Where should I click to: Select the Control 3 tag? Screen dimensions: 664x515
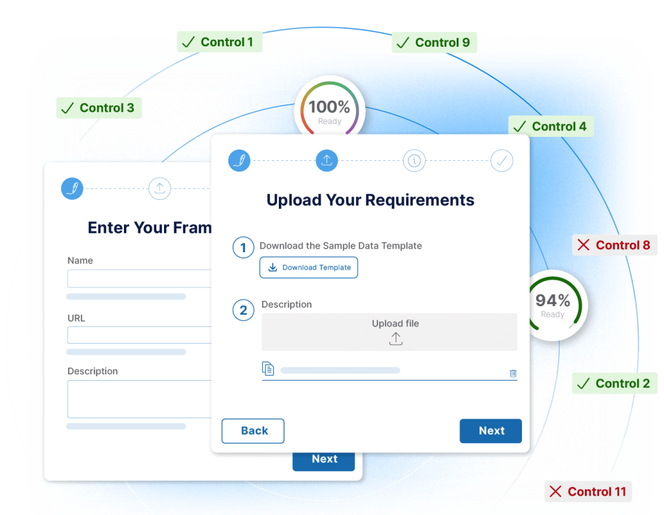(x=99, y=108)
